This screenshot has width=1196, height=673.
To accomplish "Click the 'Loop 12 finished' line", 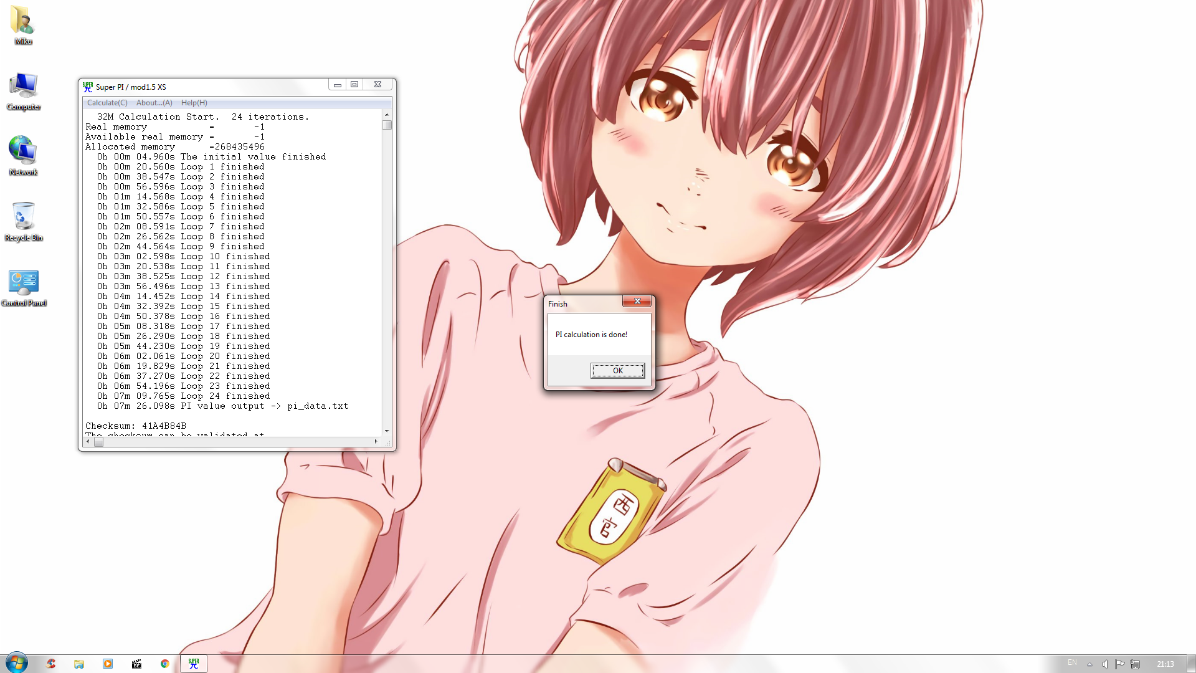I will (183, 277).
